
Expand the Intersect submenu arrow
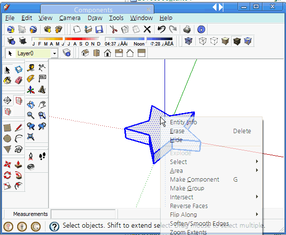[257, 196]
